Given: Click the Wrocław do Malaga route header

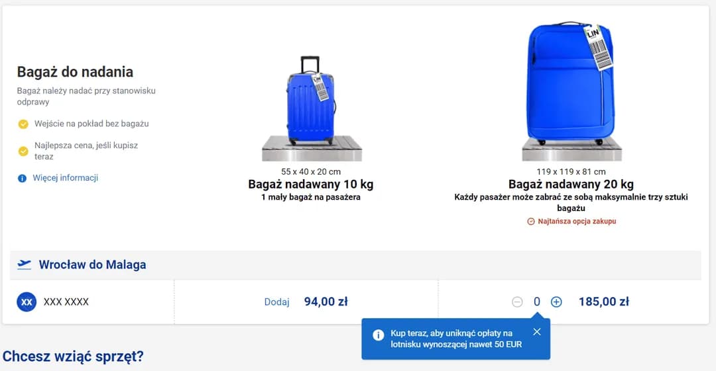Looking at the screenshot, I should pyautogui.click(x=92, y=265).
